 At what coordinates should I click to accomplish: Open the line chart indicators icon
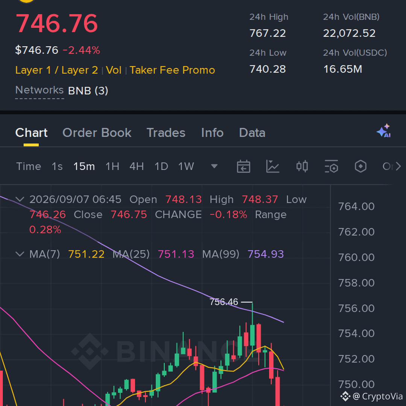click(273, 166)
